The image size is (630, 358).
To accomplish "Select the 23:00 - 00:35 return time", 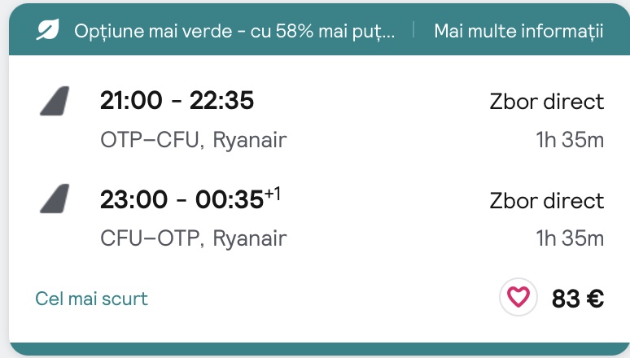I will (x=181, y=199).
